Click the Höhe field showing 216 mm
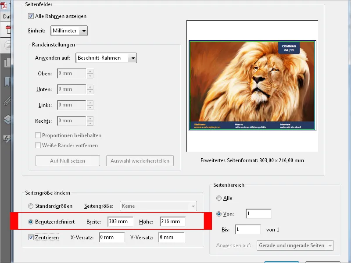351x263 pixels. pos(172,222)
